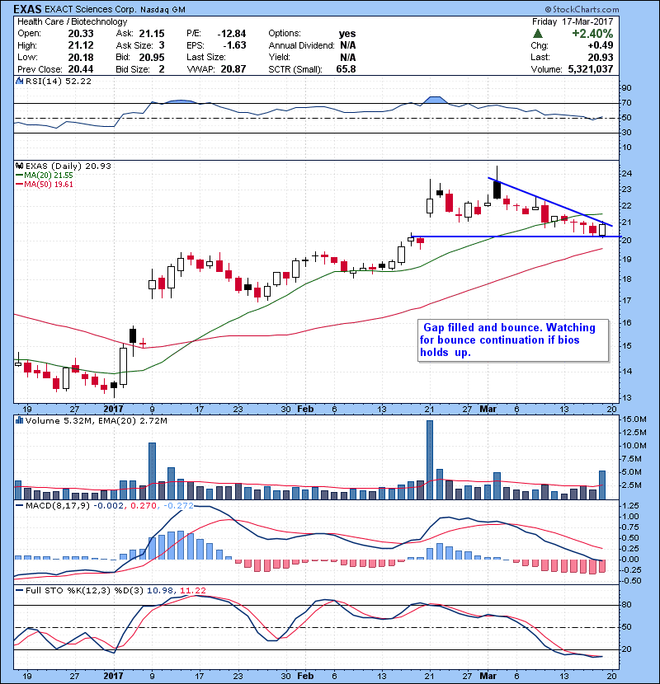Click the SCTR (Small) 65.8 value
This screenshot has height=684, width=660.
tap(346, 68)
